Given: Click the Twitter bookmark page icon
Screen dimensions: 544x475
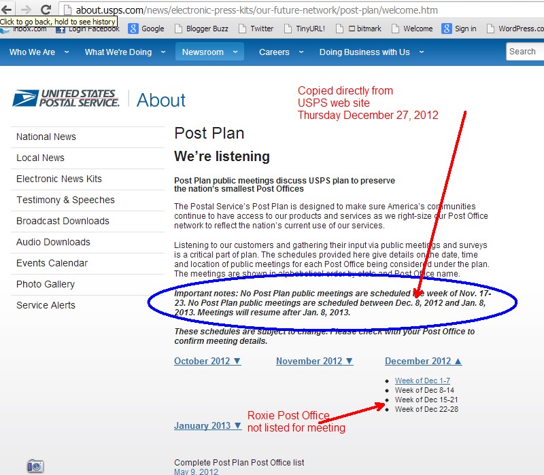Looking at the screenshot, I should pyautogui.click(x=243, y=29).
